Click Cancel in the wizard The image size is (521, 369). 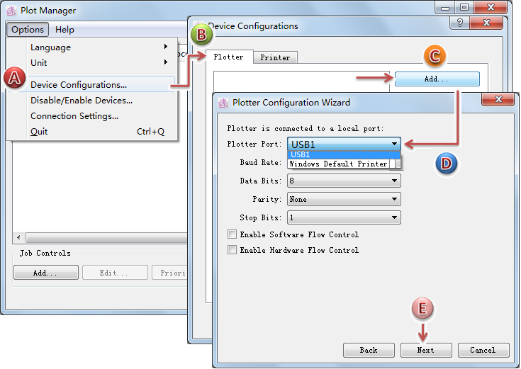tap(483, 350)
